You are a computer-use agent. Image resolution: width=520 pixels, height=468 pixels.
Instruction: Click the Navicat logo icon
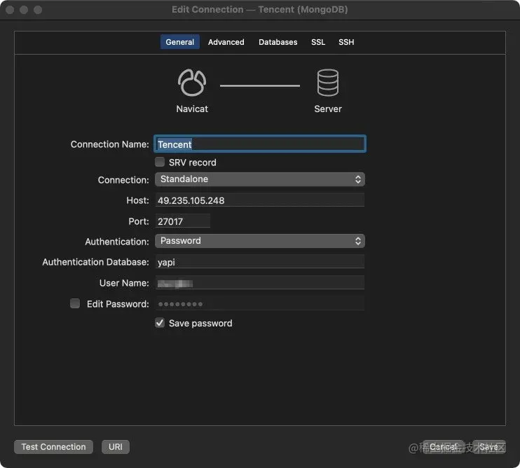coord(192,83)
